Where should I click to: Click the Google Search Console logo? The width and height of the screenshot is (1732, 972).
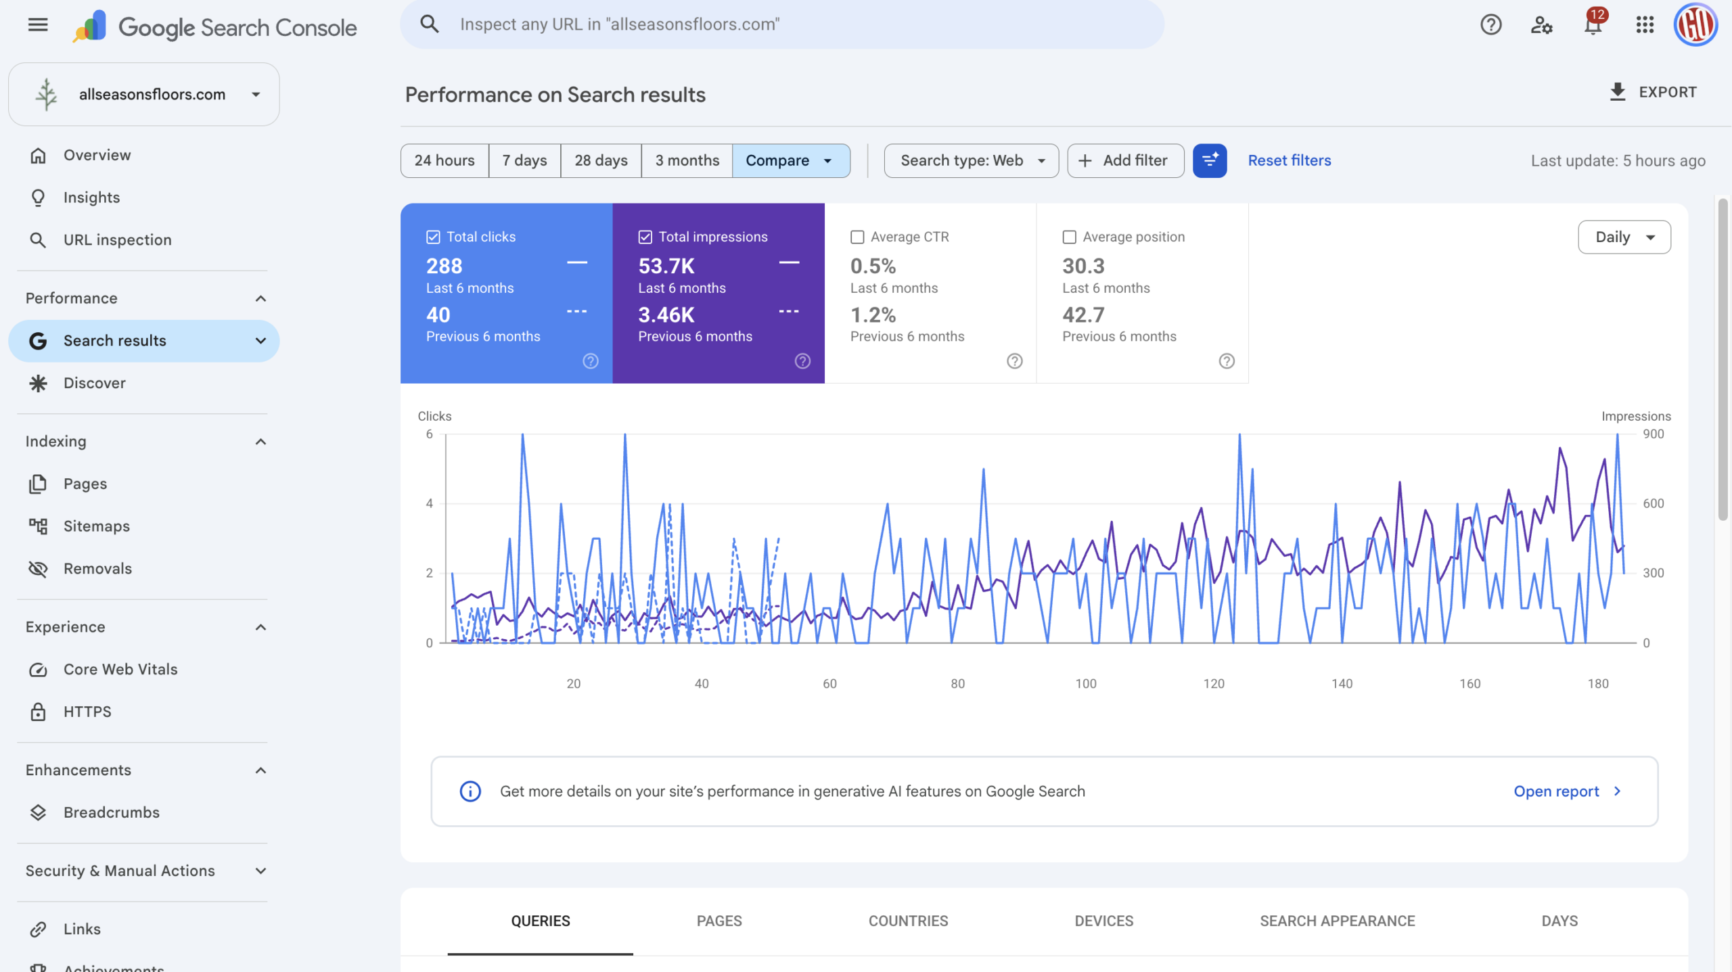215,26
